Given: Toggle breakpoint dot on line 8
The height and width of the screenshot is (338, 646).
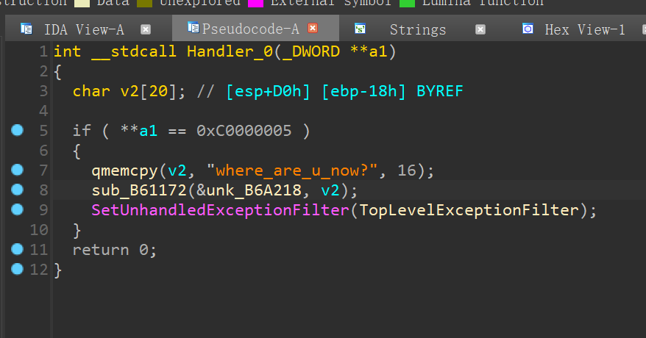Looking at the screenshot, I should click(18, 190).
